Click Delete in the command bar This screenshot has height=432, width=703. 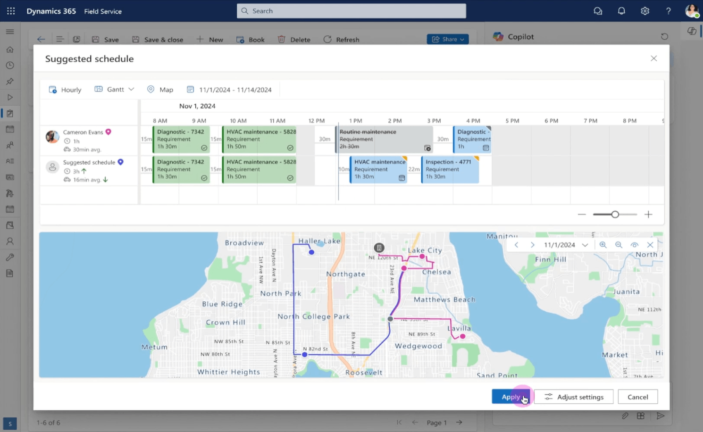[294, 40]
